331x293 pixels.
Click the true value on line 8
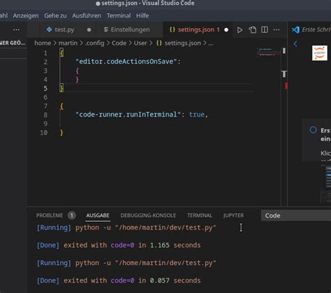point(197,114)
